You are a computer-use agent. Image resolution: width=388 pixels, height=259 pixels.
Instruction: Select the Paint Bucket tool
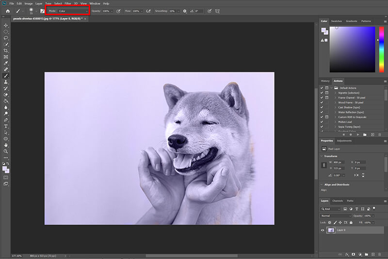pos(6,101)
